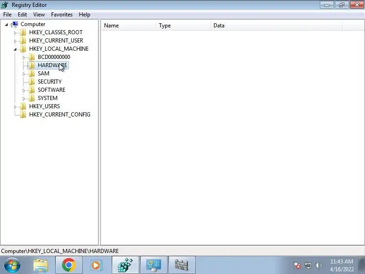Click the Data column header

(x=276, y=26)
